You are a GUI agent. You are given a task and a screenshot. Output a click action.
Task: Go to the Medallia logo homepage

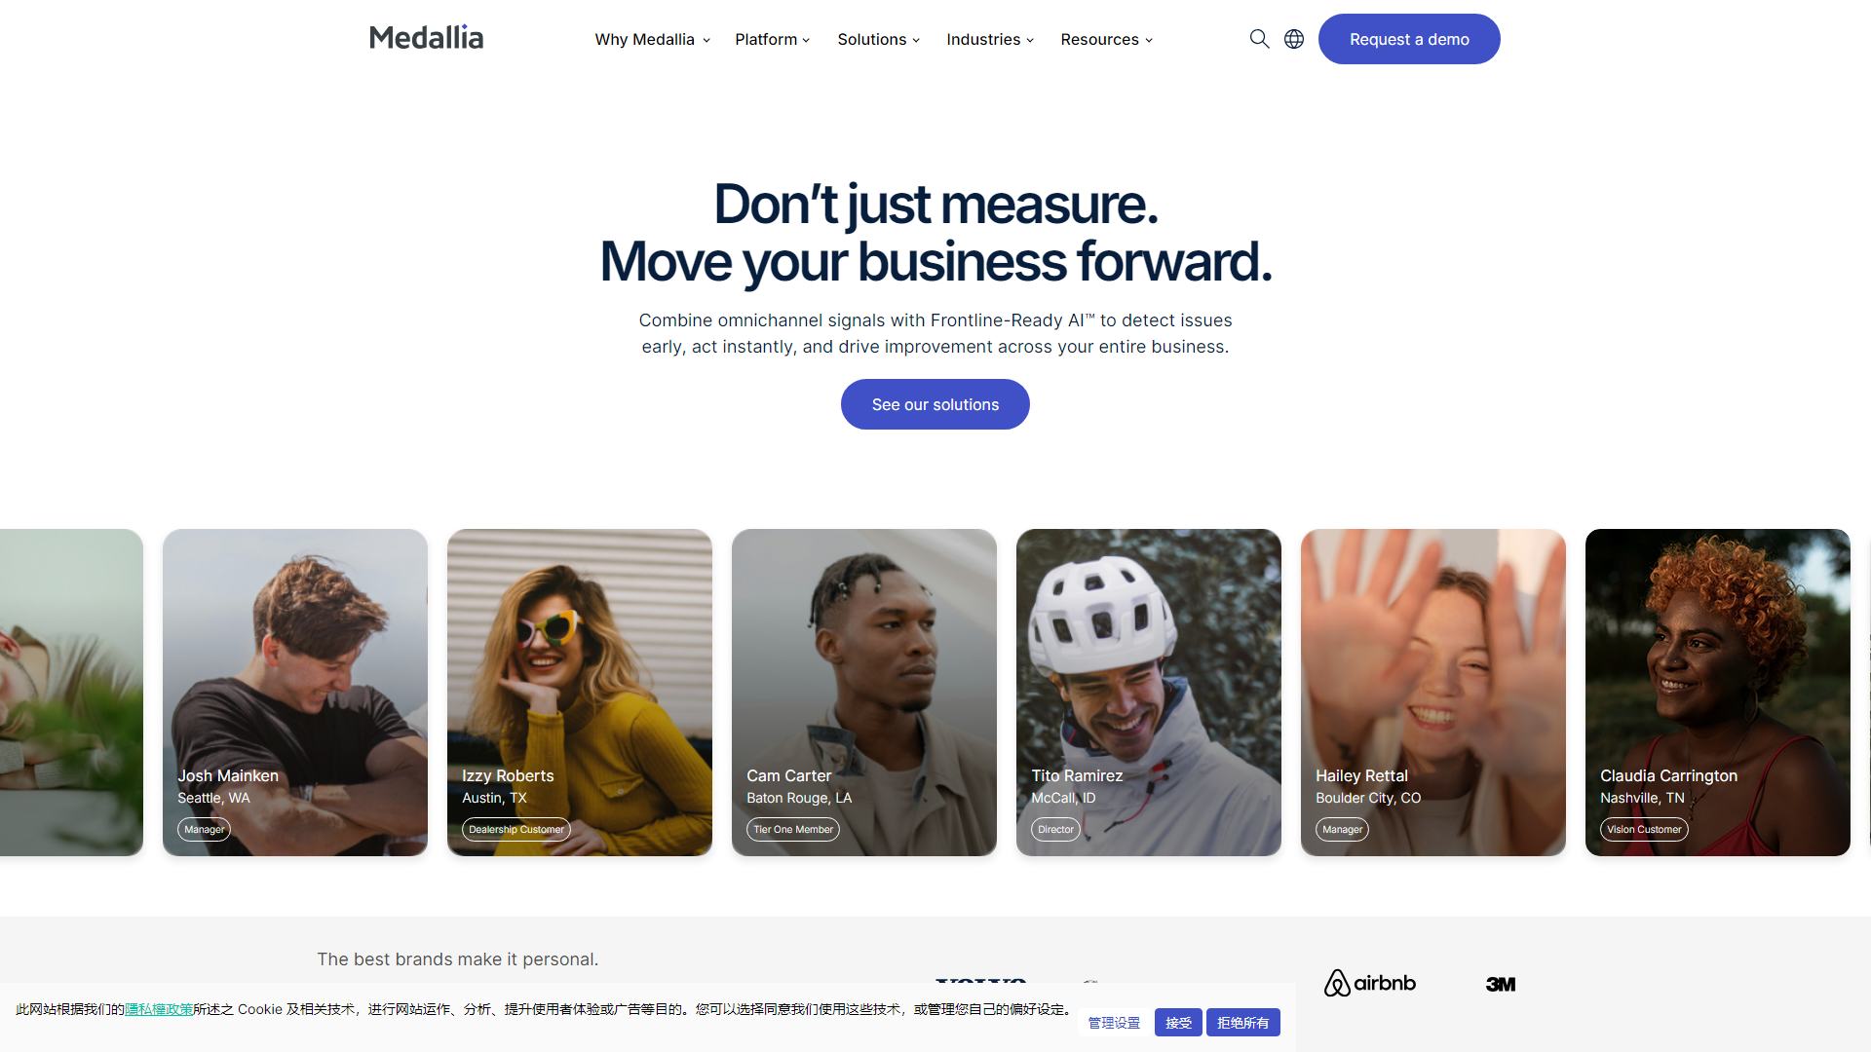point(427,38)
